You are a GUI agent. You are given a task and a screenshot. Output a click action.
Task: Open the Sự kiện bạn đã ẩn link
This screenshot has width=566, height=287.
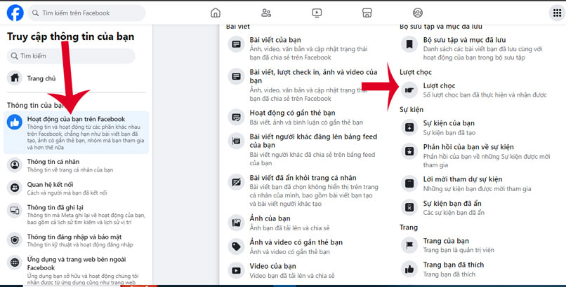[452, 203]
